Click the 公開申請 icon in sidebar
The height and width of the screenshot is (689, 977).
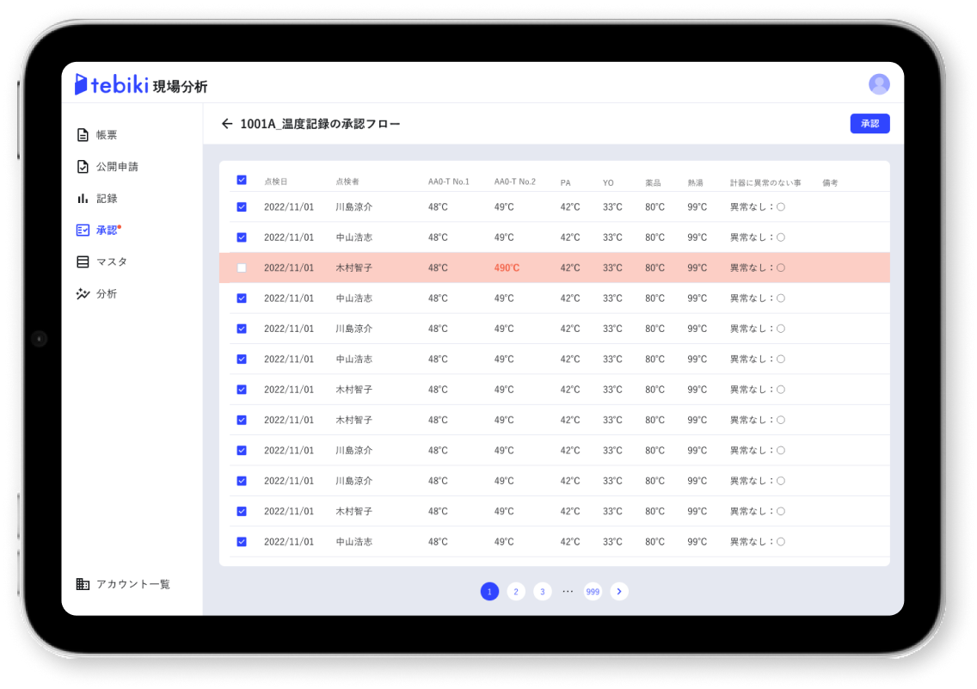coord(83,167)
